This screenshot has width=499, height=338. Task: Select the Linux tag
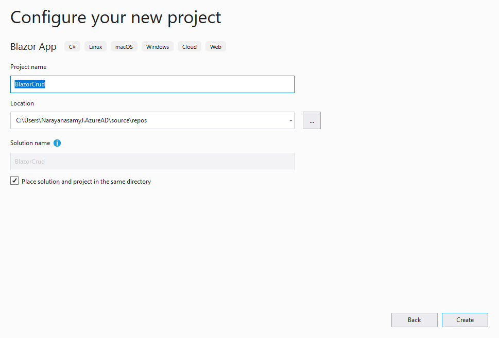click(95, 47)
